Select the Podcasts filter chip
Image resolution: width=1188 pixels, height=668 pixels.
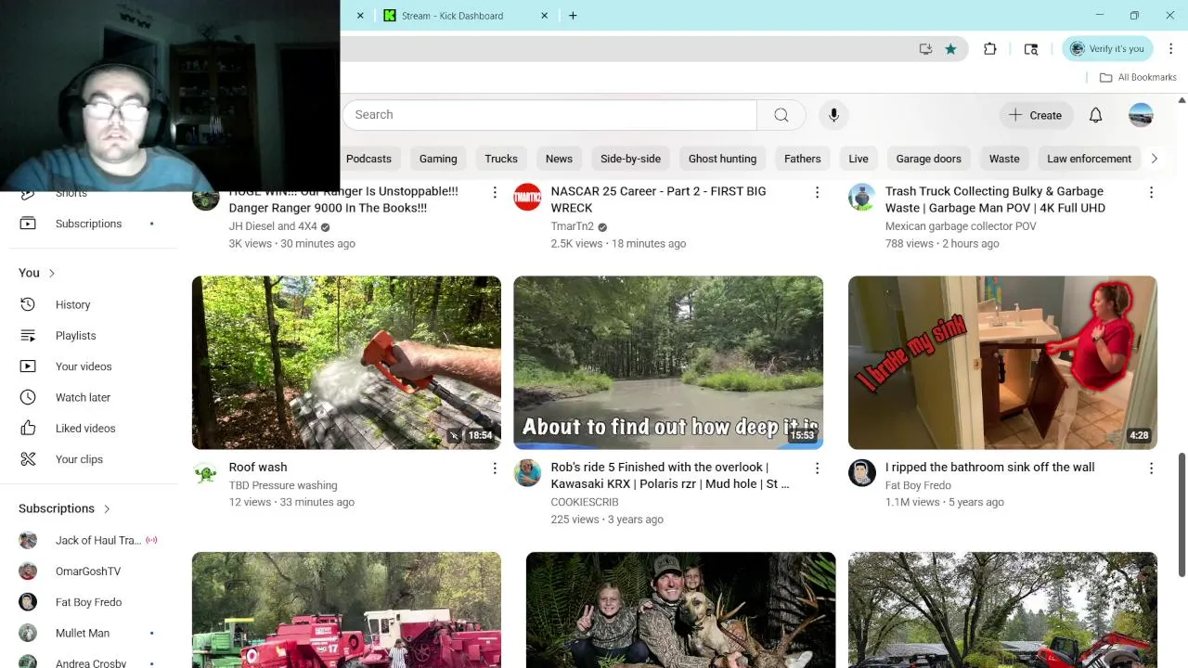coord(368,159)
